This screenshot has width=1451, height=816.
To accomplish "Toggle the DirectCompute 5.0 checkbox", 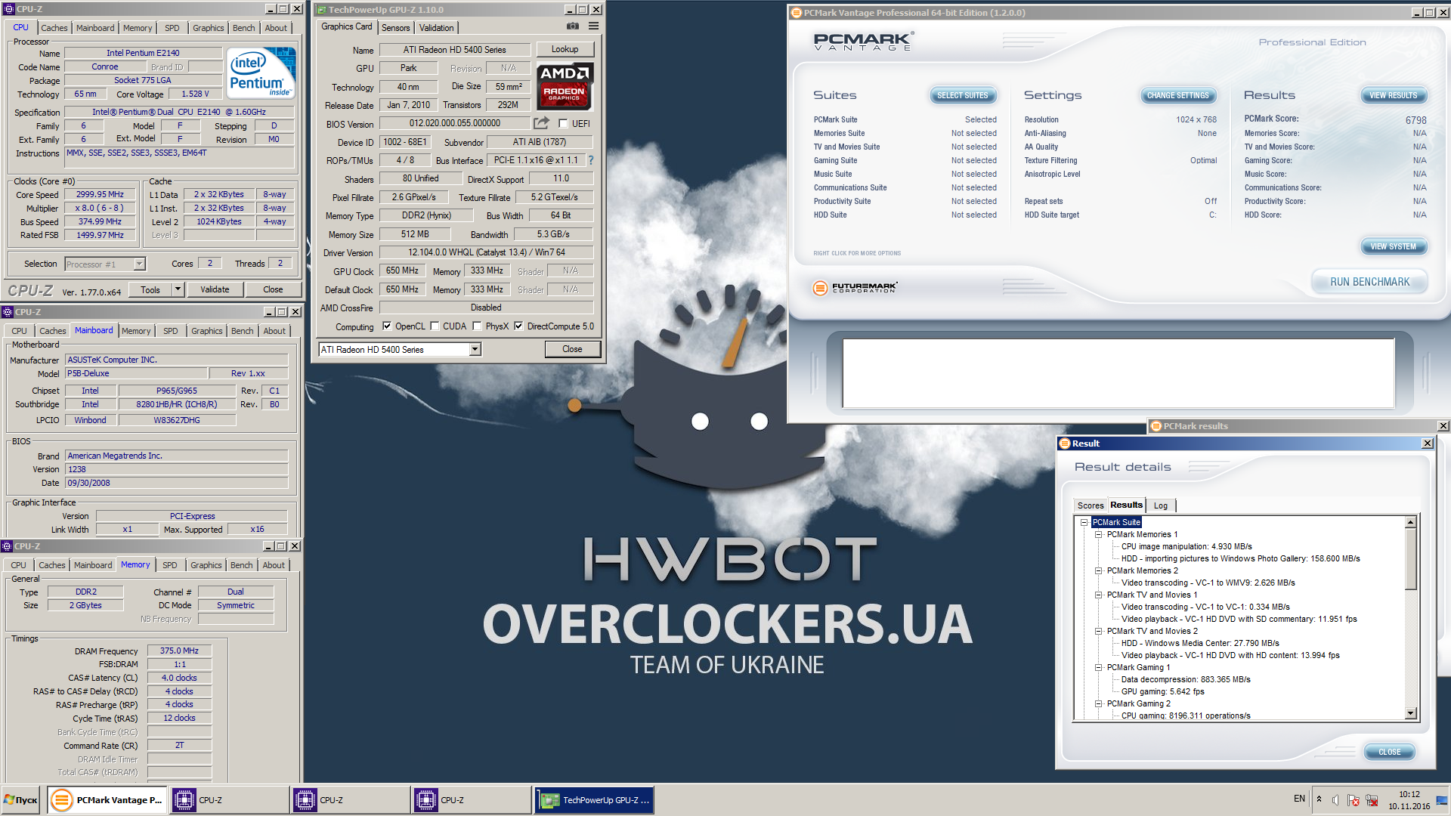I will [x=518, y=326].
